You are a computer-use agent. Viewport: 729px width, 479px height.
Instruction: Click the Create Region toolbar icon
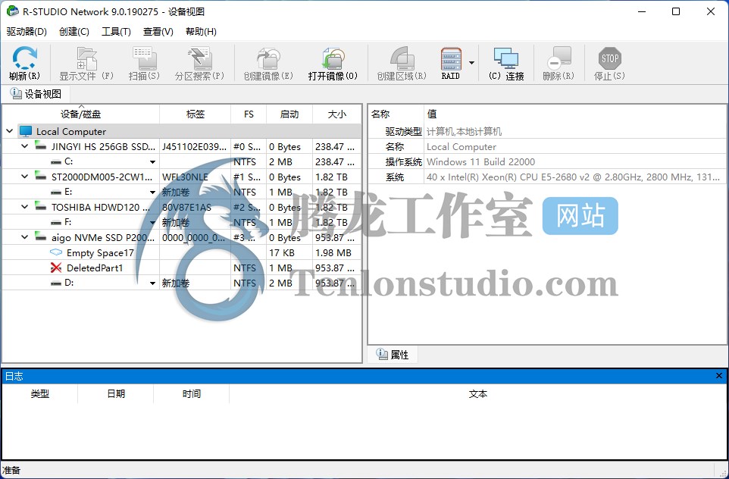tap(402, 63)
